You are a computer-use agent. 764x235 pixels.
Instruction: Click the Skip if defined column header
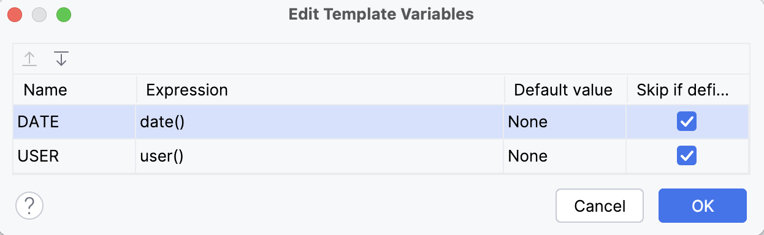click(687, 90)
